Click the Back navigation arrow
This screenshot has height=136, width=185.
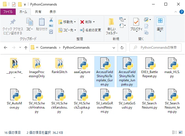[x=5, y=48]
